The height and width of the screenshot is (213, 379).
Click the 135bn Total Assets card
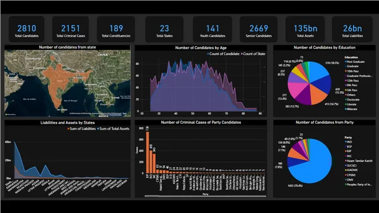coord(305,29)
